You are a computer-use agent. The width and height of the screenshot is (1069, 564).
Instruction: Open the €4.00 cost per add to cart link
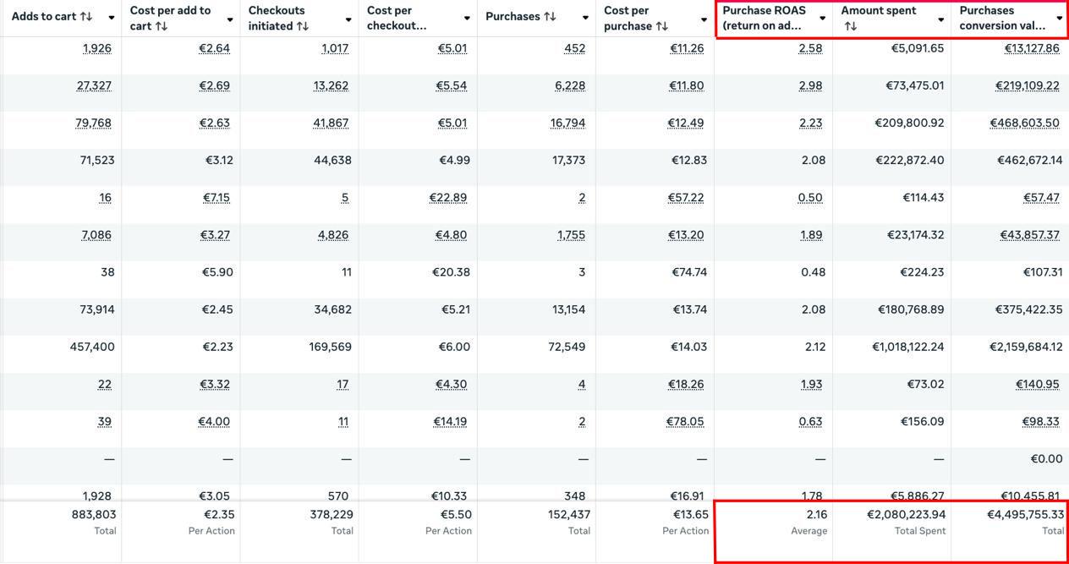(x=215, y=421)
